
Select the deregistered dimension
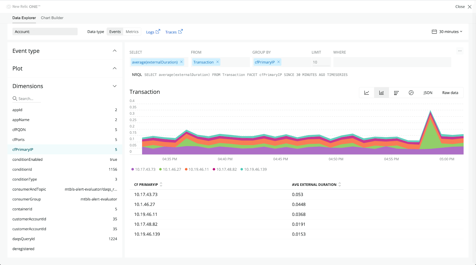[65, 249]
